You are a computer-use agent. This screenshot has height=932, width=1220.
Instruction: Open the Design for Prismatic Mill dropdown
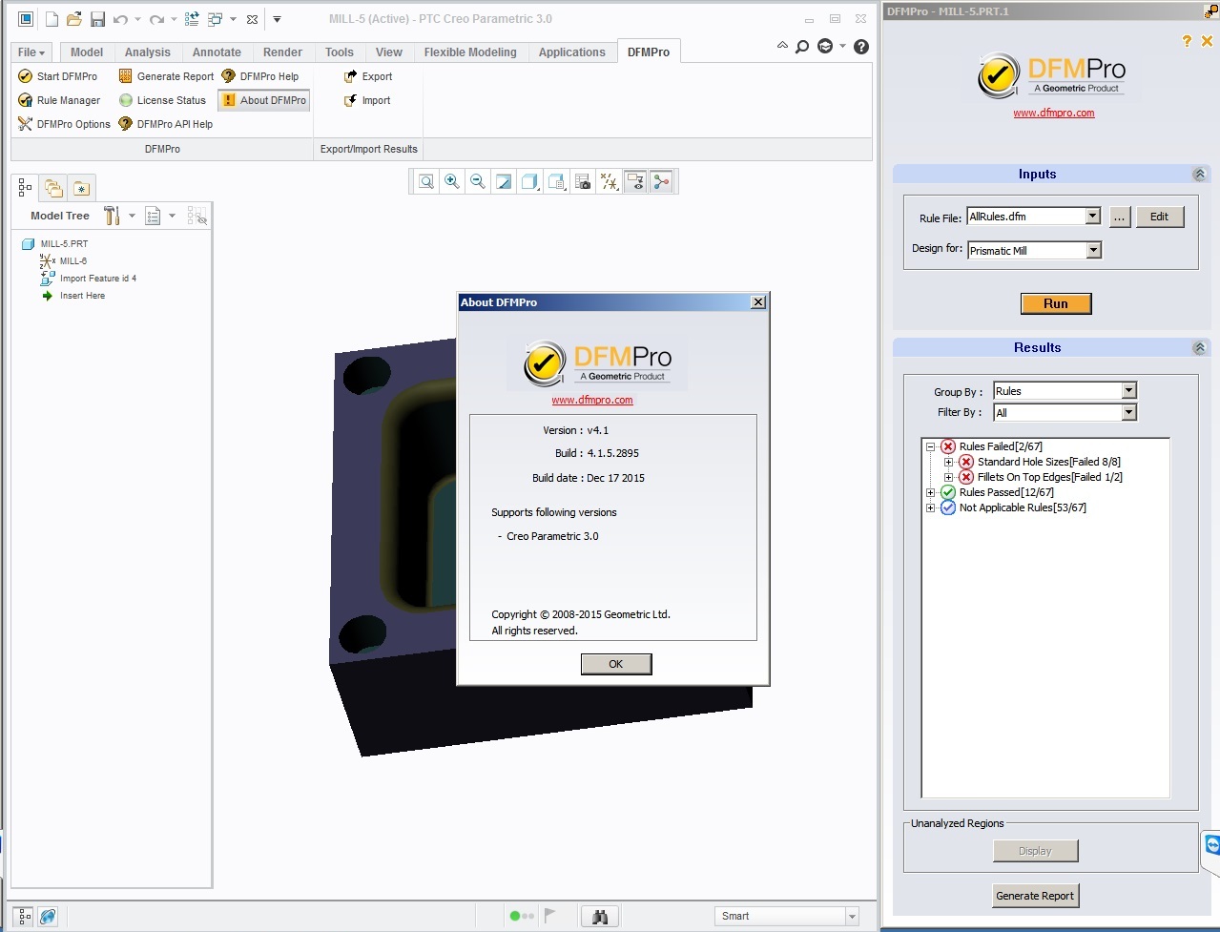pos(1094,250)
